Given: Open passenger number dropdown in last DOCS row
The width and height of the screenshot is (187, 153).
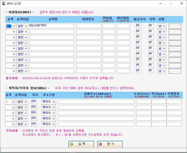Looking at the screenshot, I should click(14, 71).
